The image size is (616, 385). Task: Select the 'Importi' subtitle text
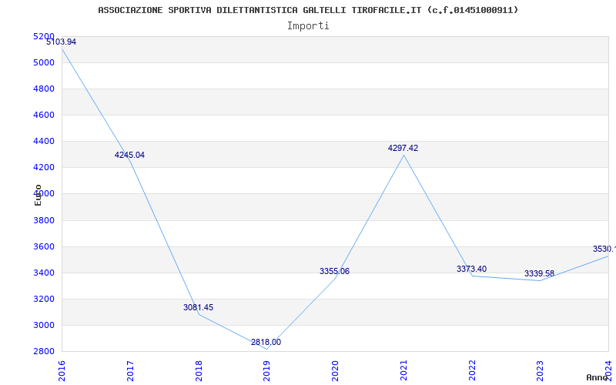point(308,26)
